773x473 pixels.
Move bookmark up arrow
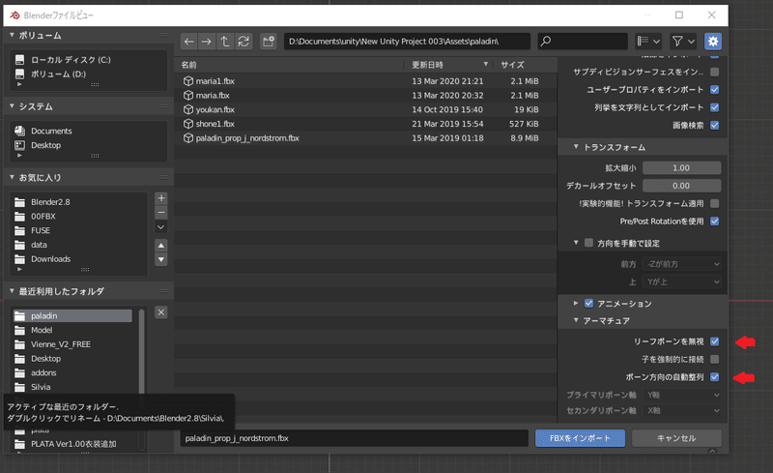[x=161, y=246]
